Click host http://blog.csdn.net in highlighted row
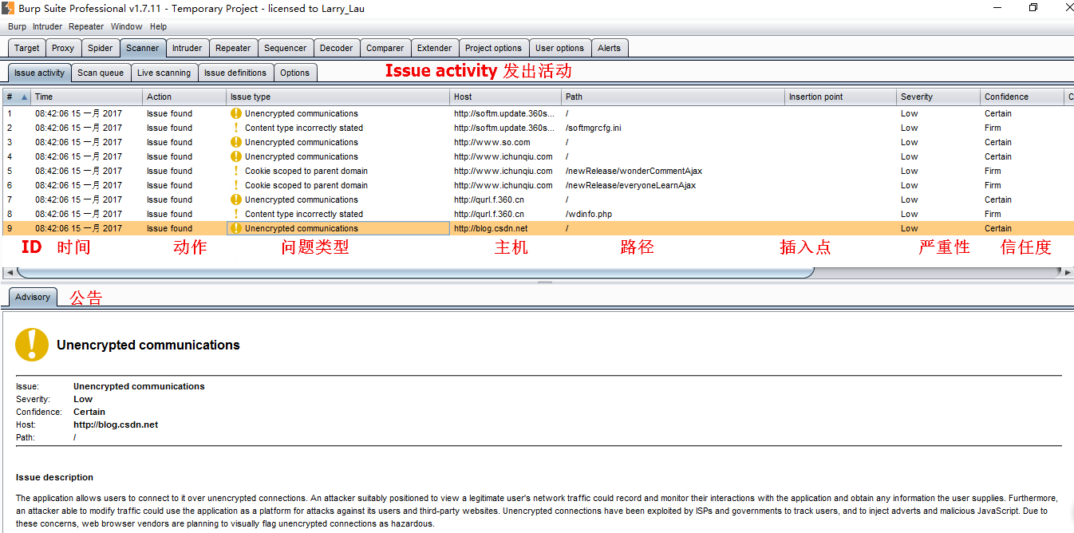Screen dimensions: 1074x533 pyautogui.click(x=491, y=228)
